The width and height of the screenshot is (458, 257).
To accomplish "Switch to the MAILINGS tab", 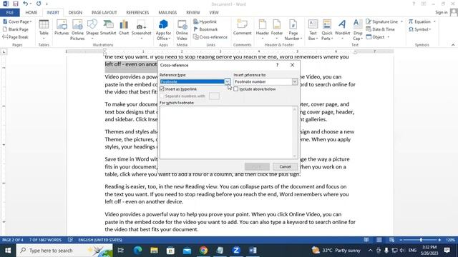I will (x=167, y=13).
